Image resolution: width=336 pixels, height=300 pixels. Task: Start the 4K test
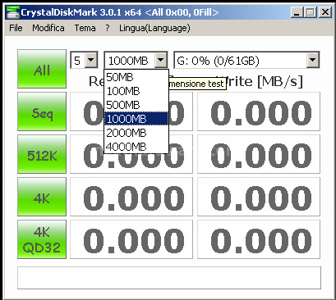click(42, 197)
